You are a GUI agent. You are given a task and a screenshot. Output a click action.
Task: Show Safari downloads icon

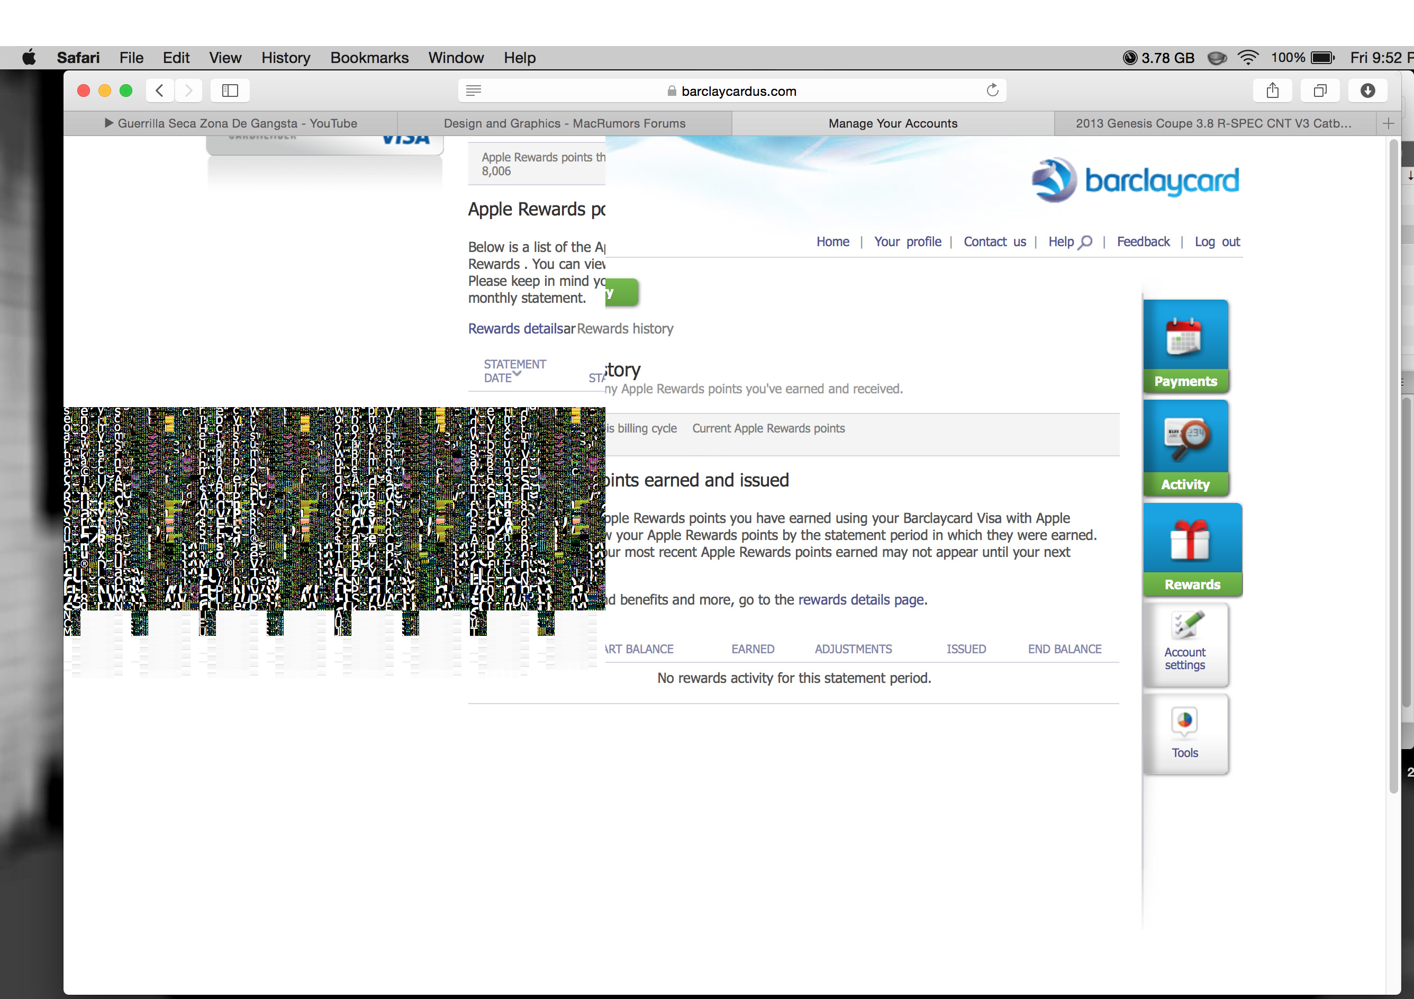[x=1367, y=91]
